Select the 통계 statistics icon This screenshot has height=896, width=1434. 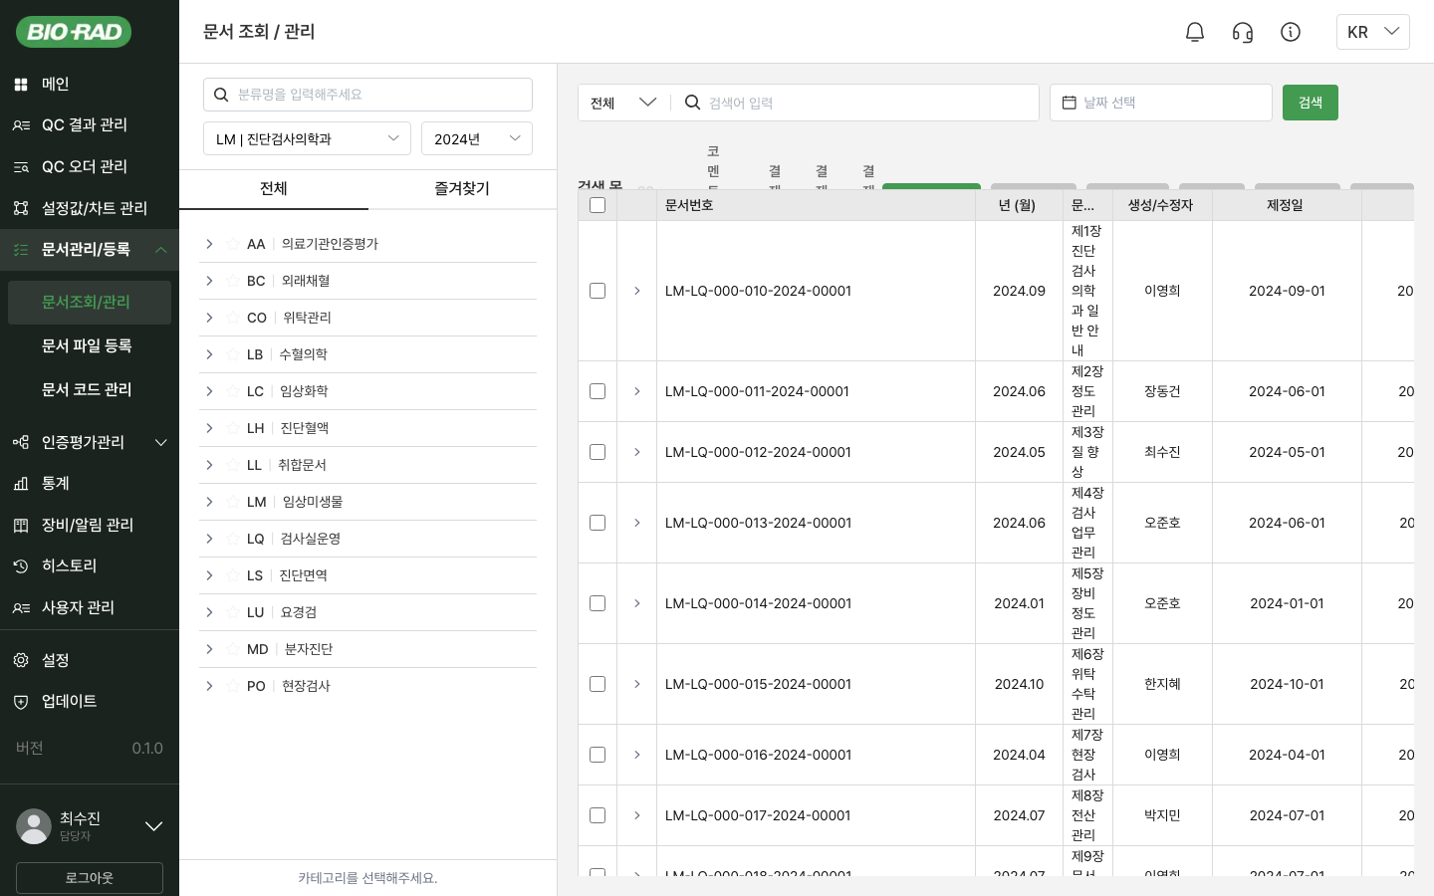pos(21,484)
